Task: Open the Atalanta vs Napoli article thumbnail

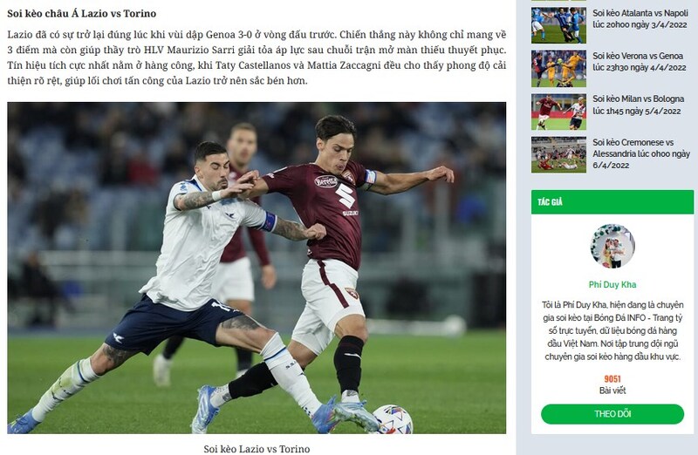Action: coord(558,25)
